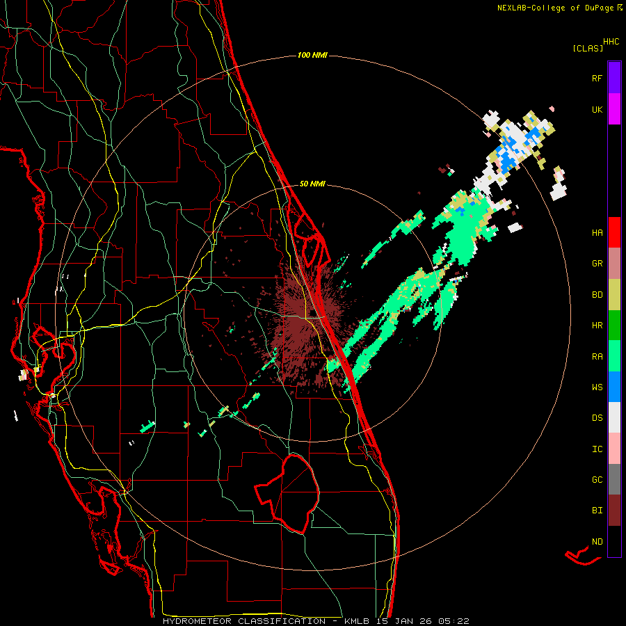Select the BD olive legend block
Image resolution: width=626 pixels, height=626 pixels.
(614, 294)
